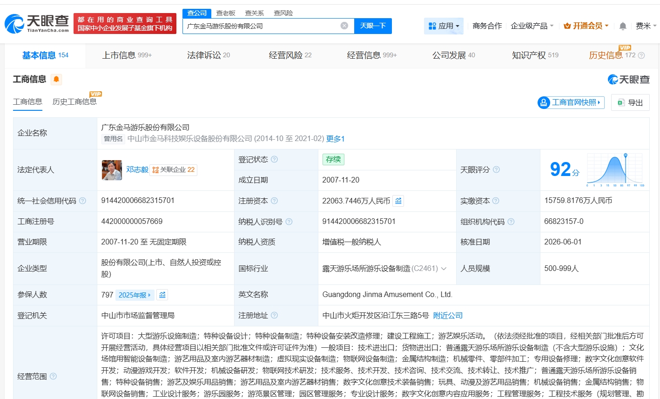Click 邓志毅's avatar photo
Viewport: 660px width, 399px height.
click(x=112, y=170)
